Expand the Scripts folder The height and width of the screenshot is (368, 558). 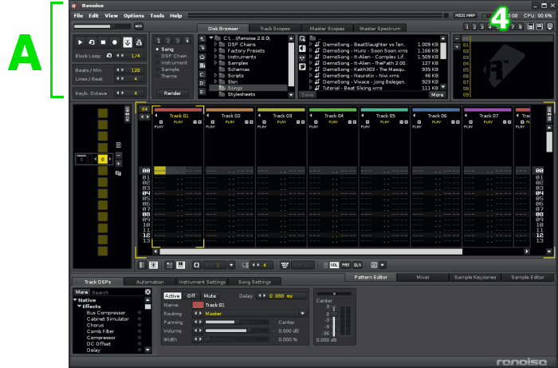click(x=216, y=76)
